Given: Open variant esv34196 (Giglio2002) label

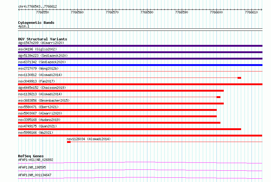Looking at the screenshot, I should point(37,49).
